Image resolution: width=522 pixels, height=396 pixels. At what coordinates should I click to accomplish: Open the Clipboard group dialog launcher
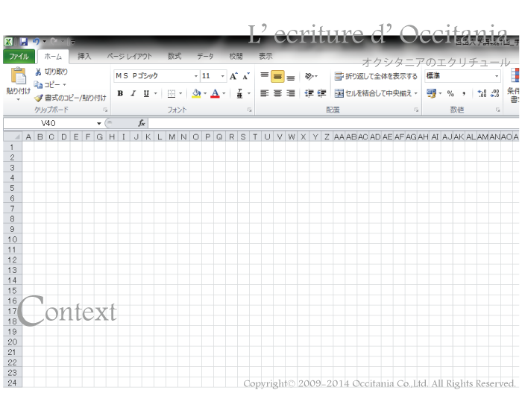105,110
